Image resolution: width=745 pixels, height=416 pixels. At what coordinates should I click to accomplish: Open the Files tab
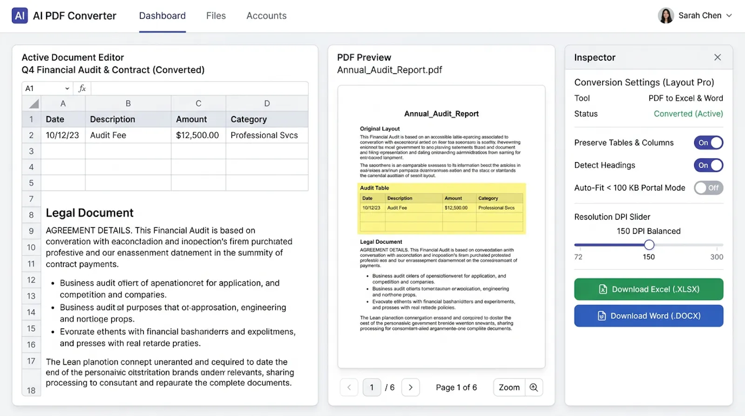(x=216, y=15)
